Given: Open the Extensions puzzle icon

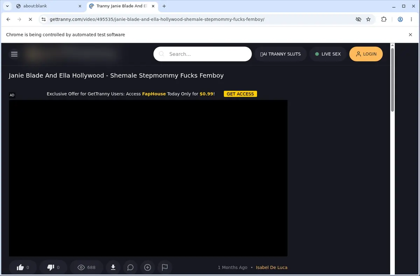Looking at the screenshot, I should click(x=384, y=20).
